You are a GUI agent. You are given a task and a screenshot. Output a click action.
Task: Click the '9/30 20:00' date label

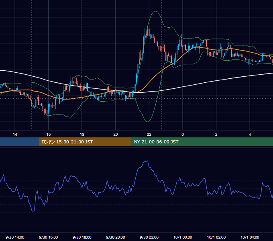click(116, 237)
